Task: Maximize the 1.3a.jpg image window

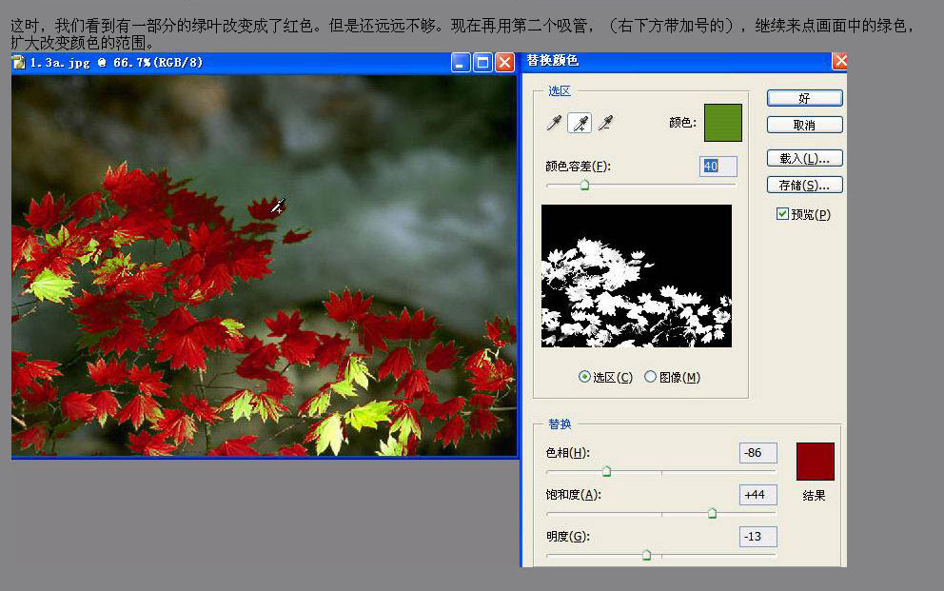Action: coord(482,63)
